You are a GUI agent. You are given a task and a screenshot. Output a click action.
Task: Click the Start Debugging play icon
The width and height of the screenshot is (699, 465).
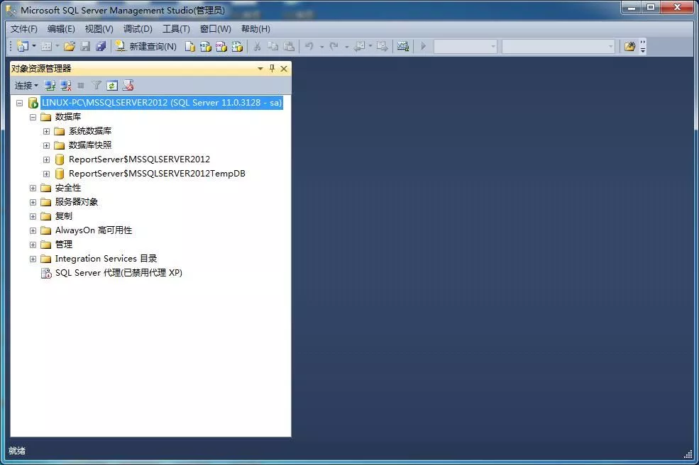[x=424, y=46]
